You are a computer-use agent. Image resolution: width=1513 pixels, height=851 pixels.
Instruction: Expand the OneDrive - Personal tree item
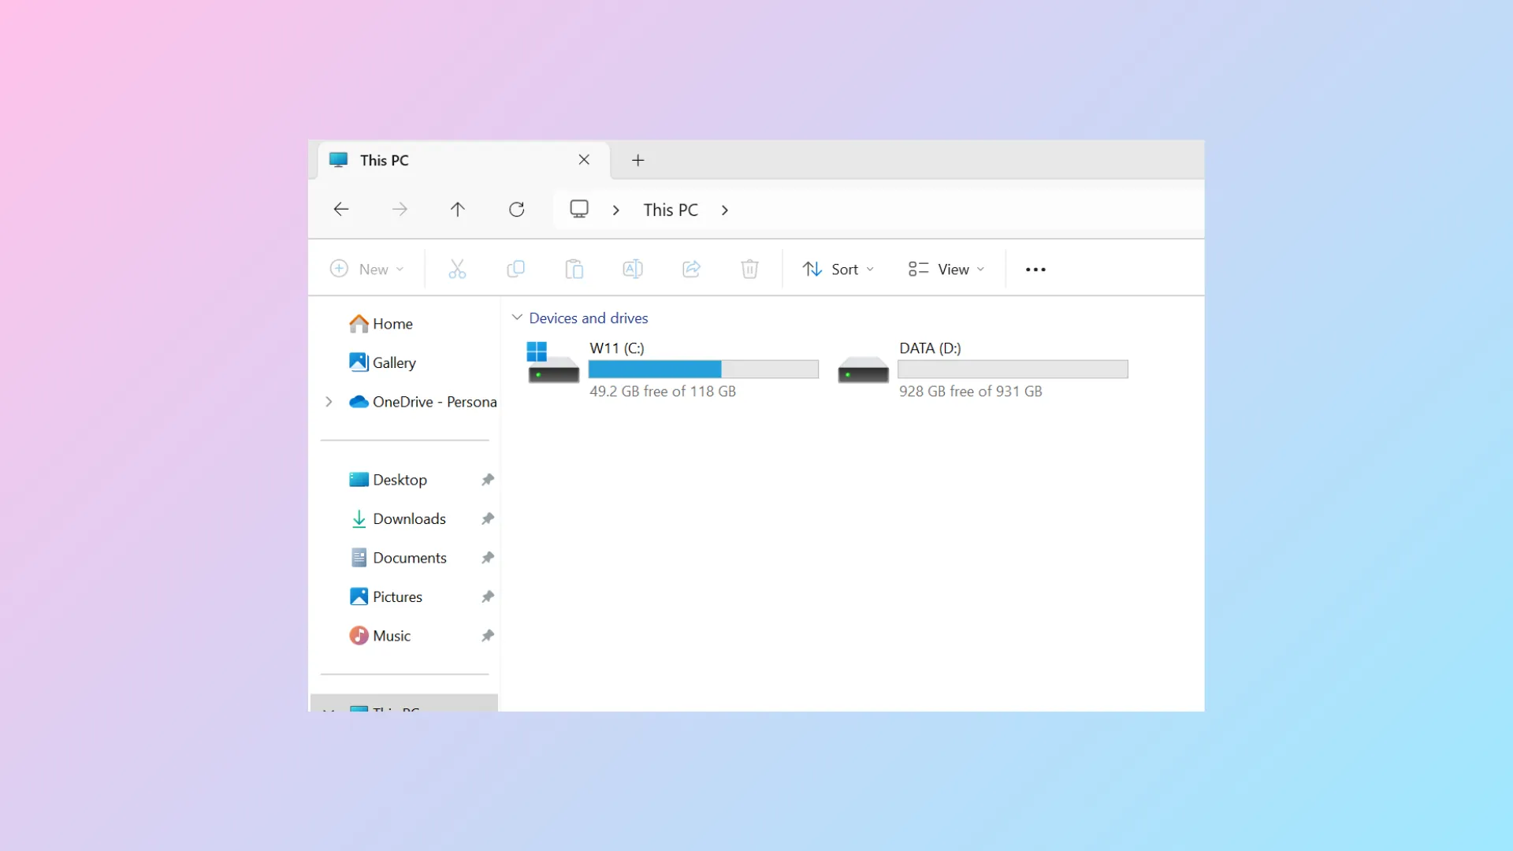point(329,401)
